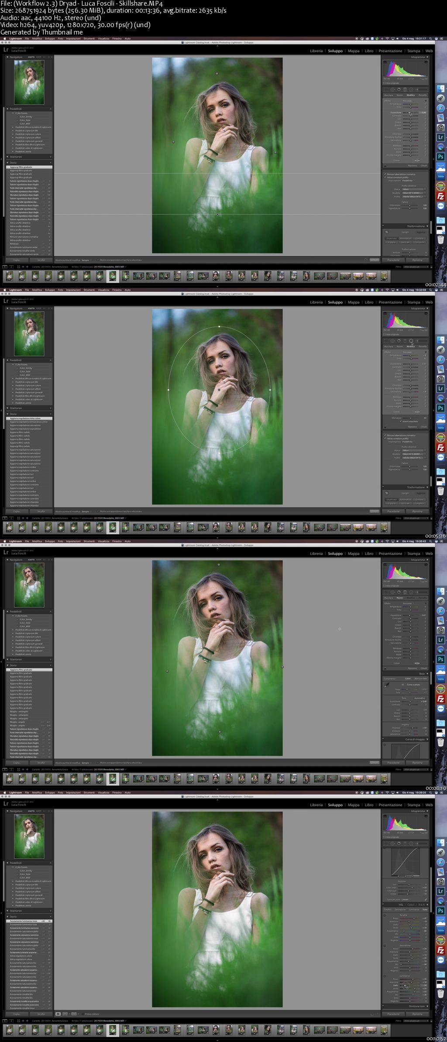Screen dimensions: 447x1042
Task: Open System Preferences dock icon, 00:02:44 frame
Action: coord(440,127)
